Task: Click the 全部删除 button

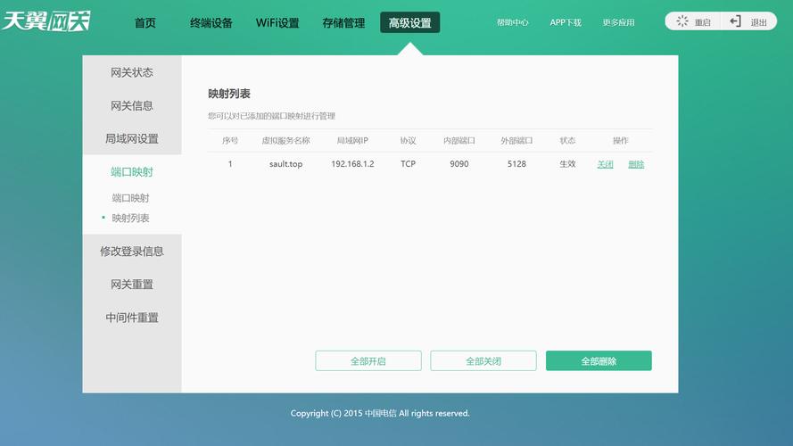Action: pos(599,360)
